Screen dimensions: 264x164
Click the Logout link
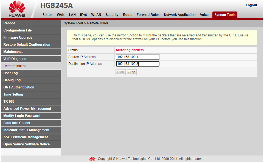tap(251, 5)
